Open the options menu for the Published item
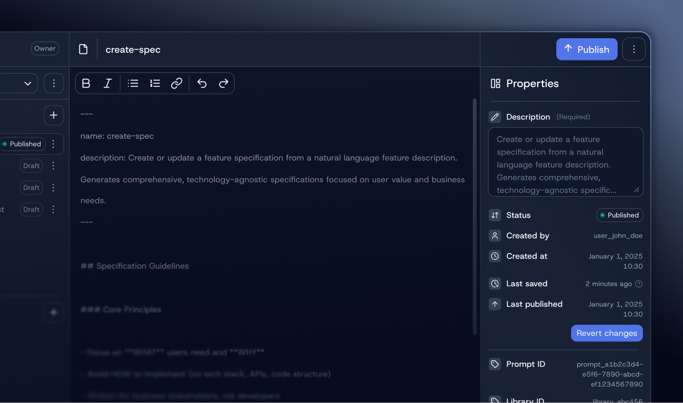Viewport: 683px width, 403px height. click(x=54, y=144)
